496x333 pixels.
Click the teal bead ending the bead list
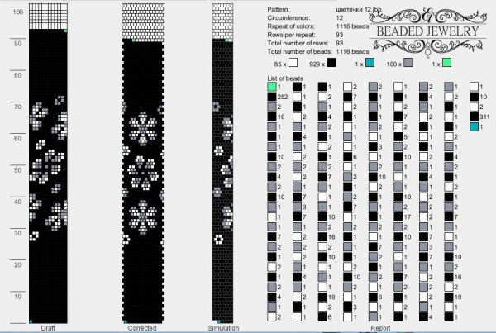475,127
